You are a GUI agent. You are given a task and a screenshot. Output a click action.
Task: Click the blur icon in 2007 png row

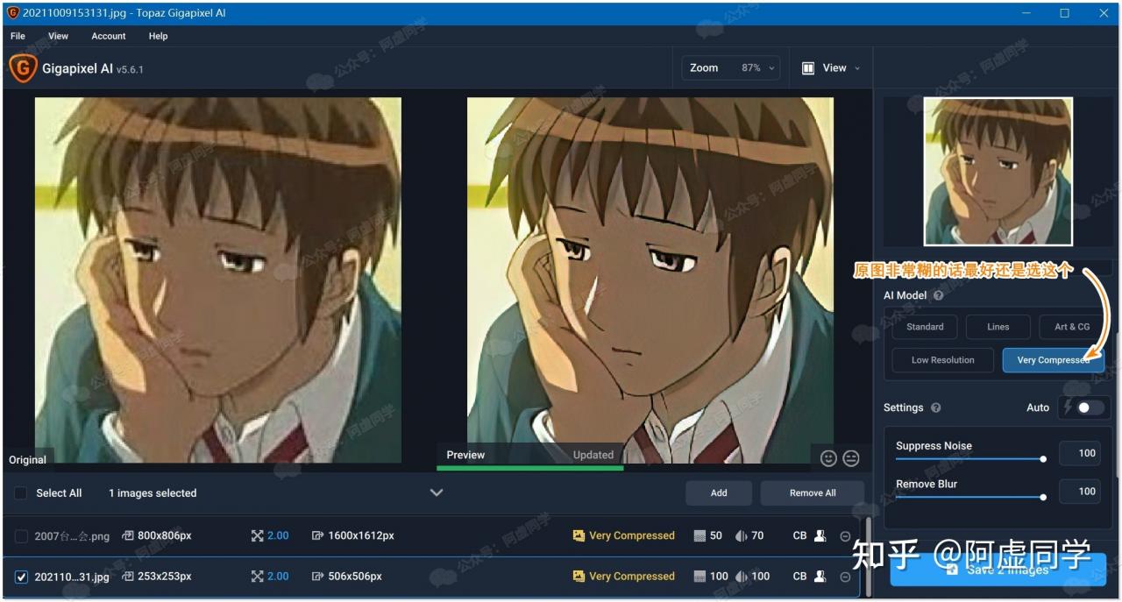click(x=741, y=535)
